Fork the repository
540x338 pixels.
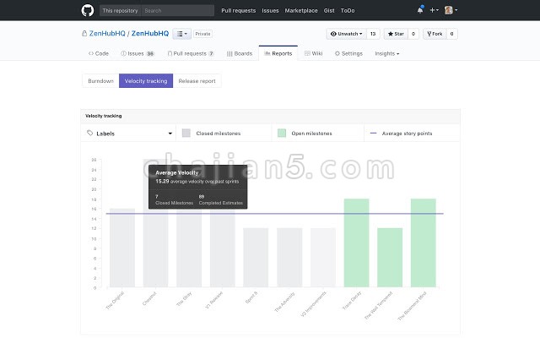(435, 34)
